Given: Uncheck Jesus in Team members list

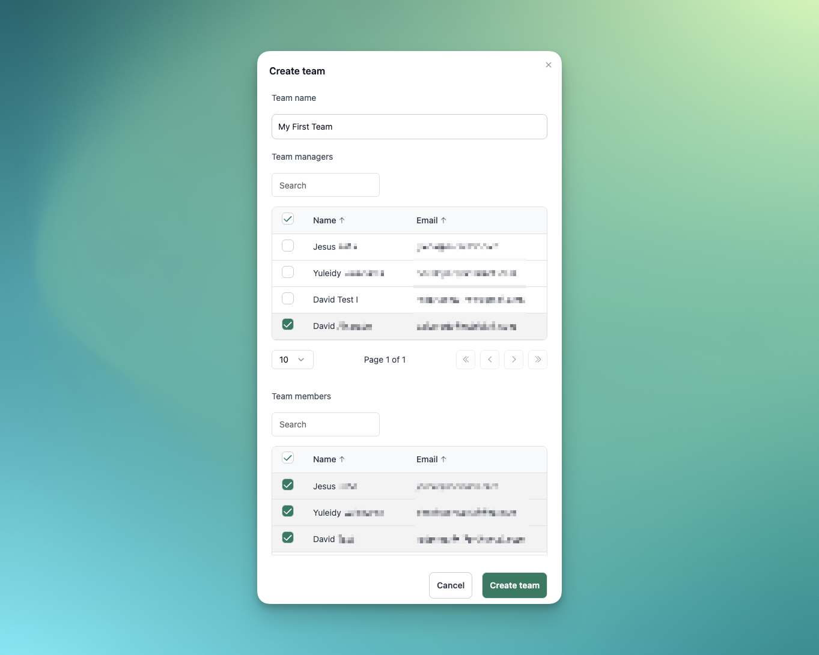Looking at the screenshot, I should click(288, 484).
